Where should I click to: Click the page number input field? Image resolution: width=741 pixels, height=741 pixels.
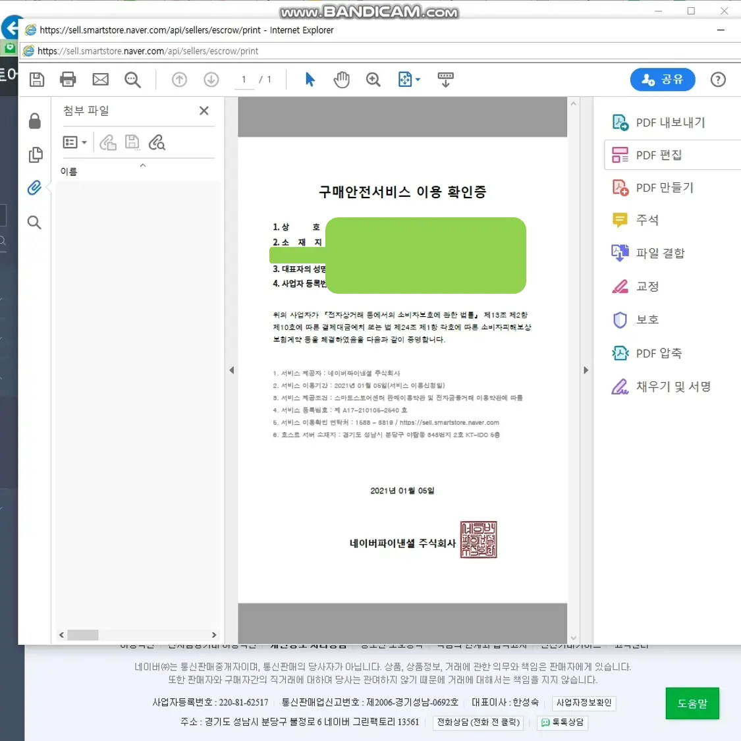pos(244,80)
